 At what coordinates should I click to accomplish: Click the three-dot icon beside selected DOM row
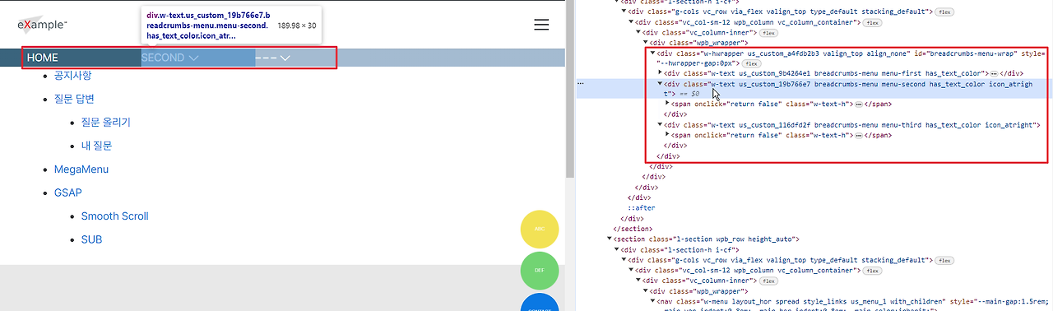[x=581, y=84]
